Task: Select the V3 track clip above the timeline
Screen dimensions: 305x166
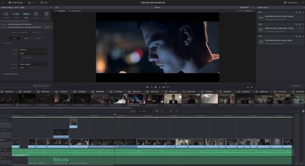Action: pyautogui.click(x=73, y=123)
